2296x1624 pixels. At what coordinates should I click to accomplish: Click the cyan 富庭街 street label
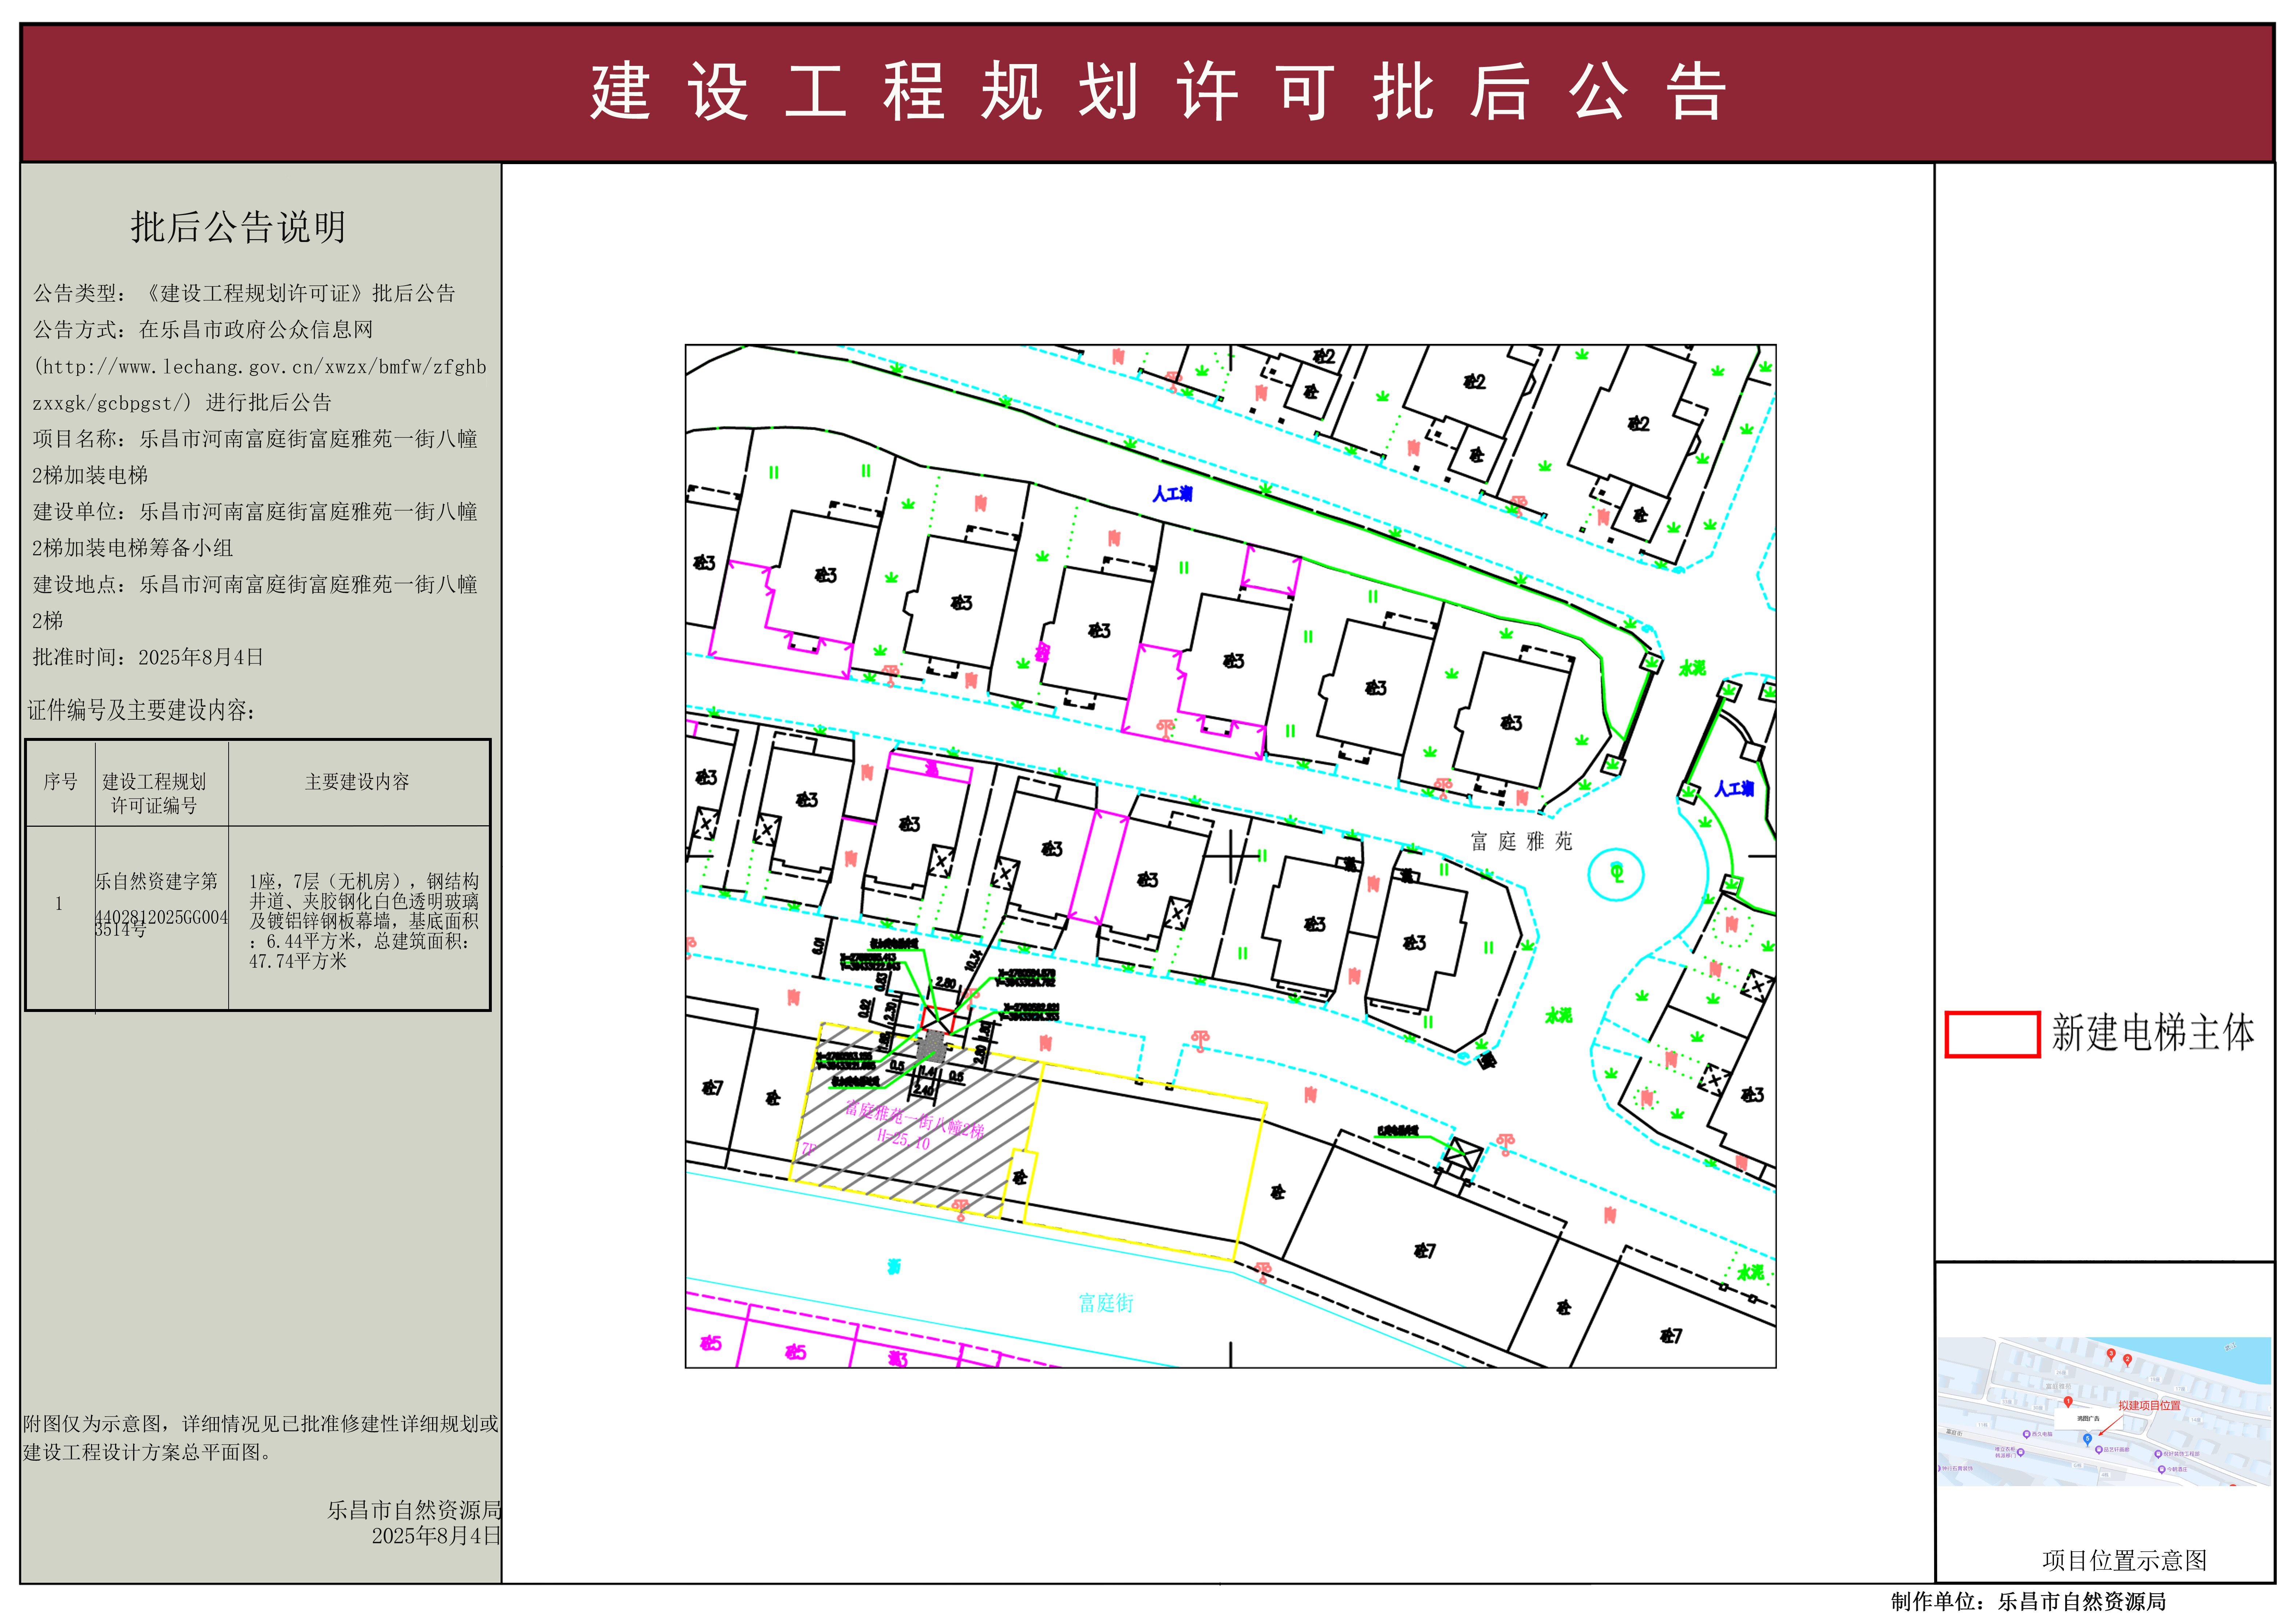pos(1106,1303)
